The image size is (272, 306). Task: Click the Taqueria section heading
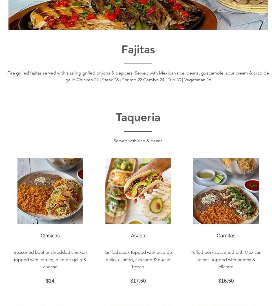pyautogui.click(x=138, y=117)
